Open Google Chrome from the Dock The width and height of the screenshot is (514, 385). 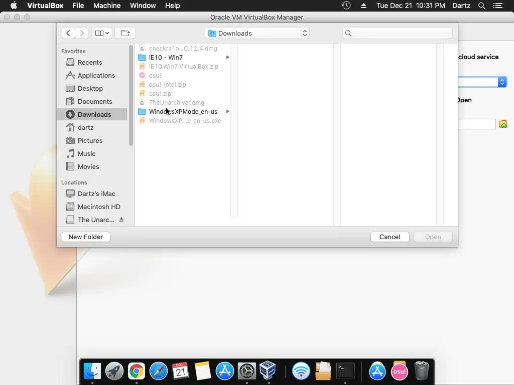137,371
